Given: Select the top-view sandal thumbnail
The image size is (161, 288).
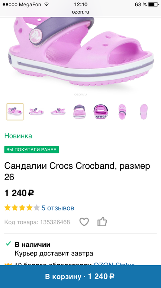Looking at the screenshot, I should pos(122,112).
